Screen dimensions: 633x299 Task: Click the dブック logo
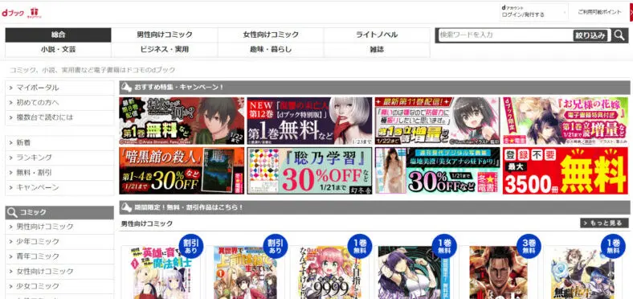coord(13,13)
